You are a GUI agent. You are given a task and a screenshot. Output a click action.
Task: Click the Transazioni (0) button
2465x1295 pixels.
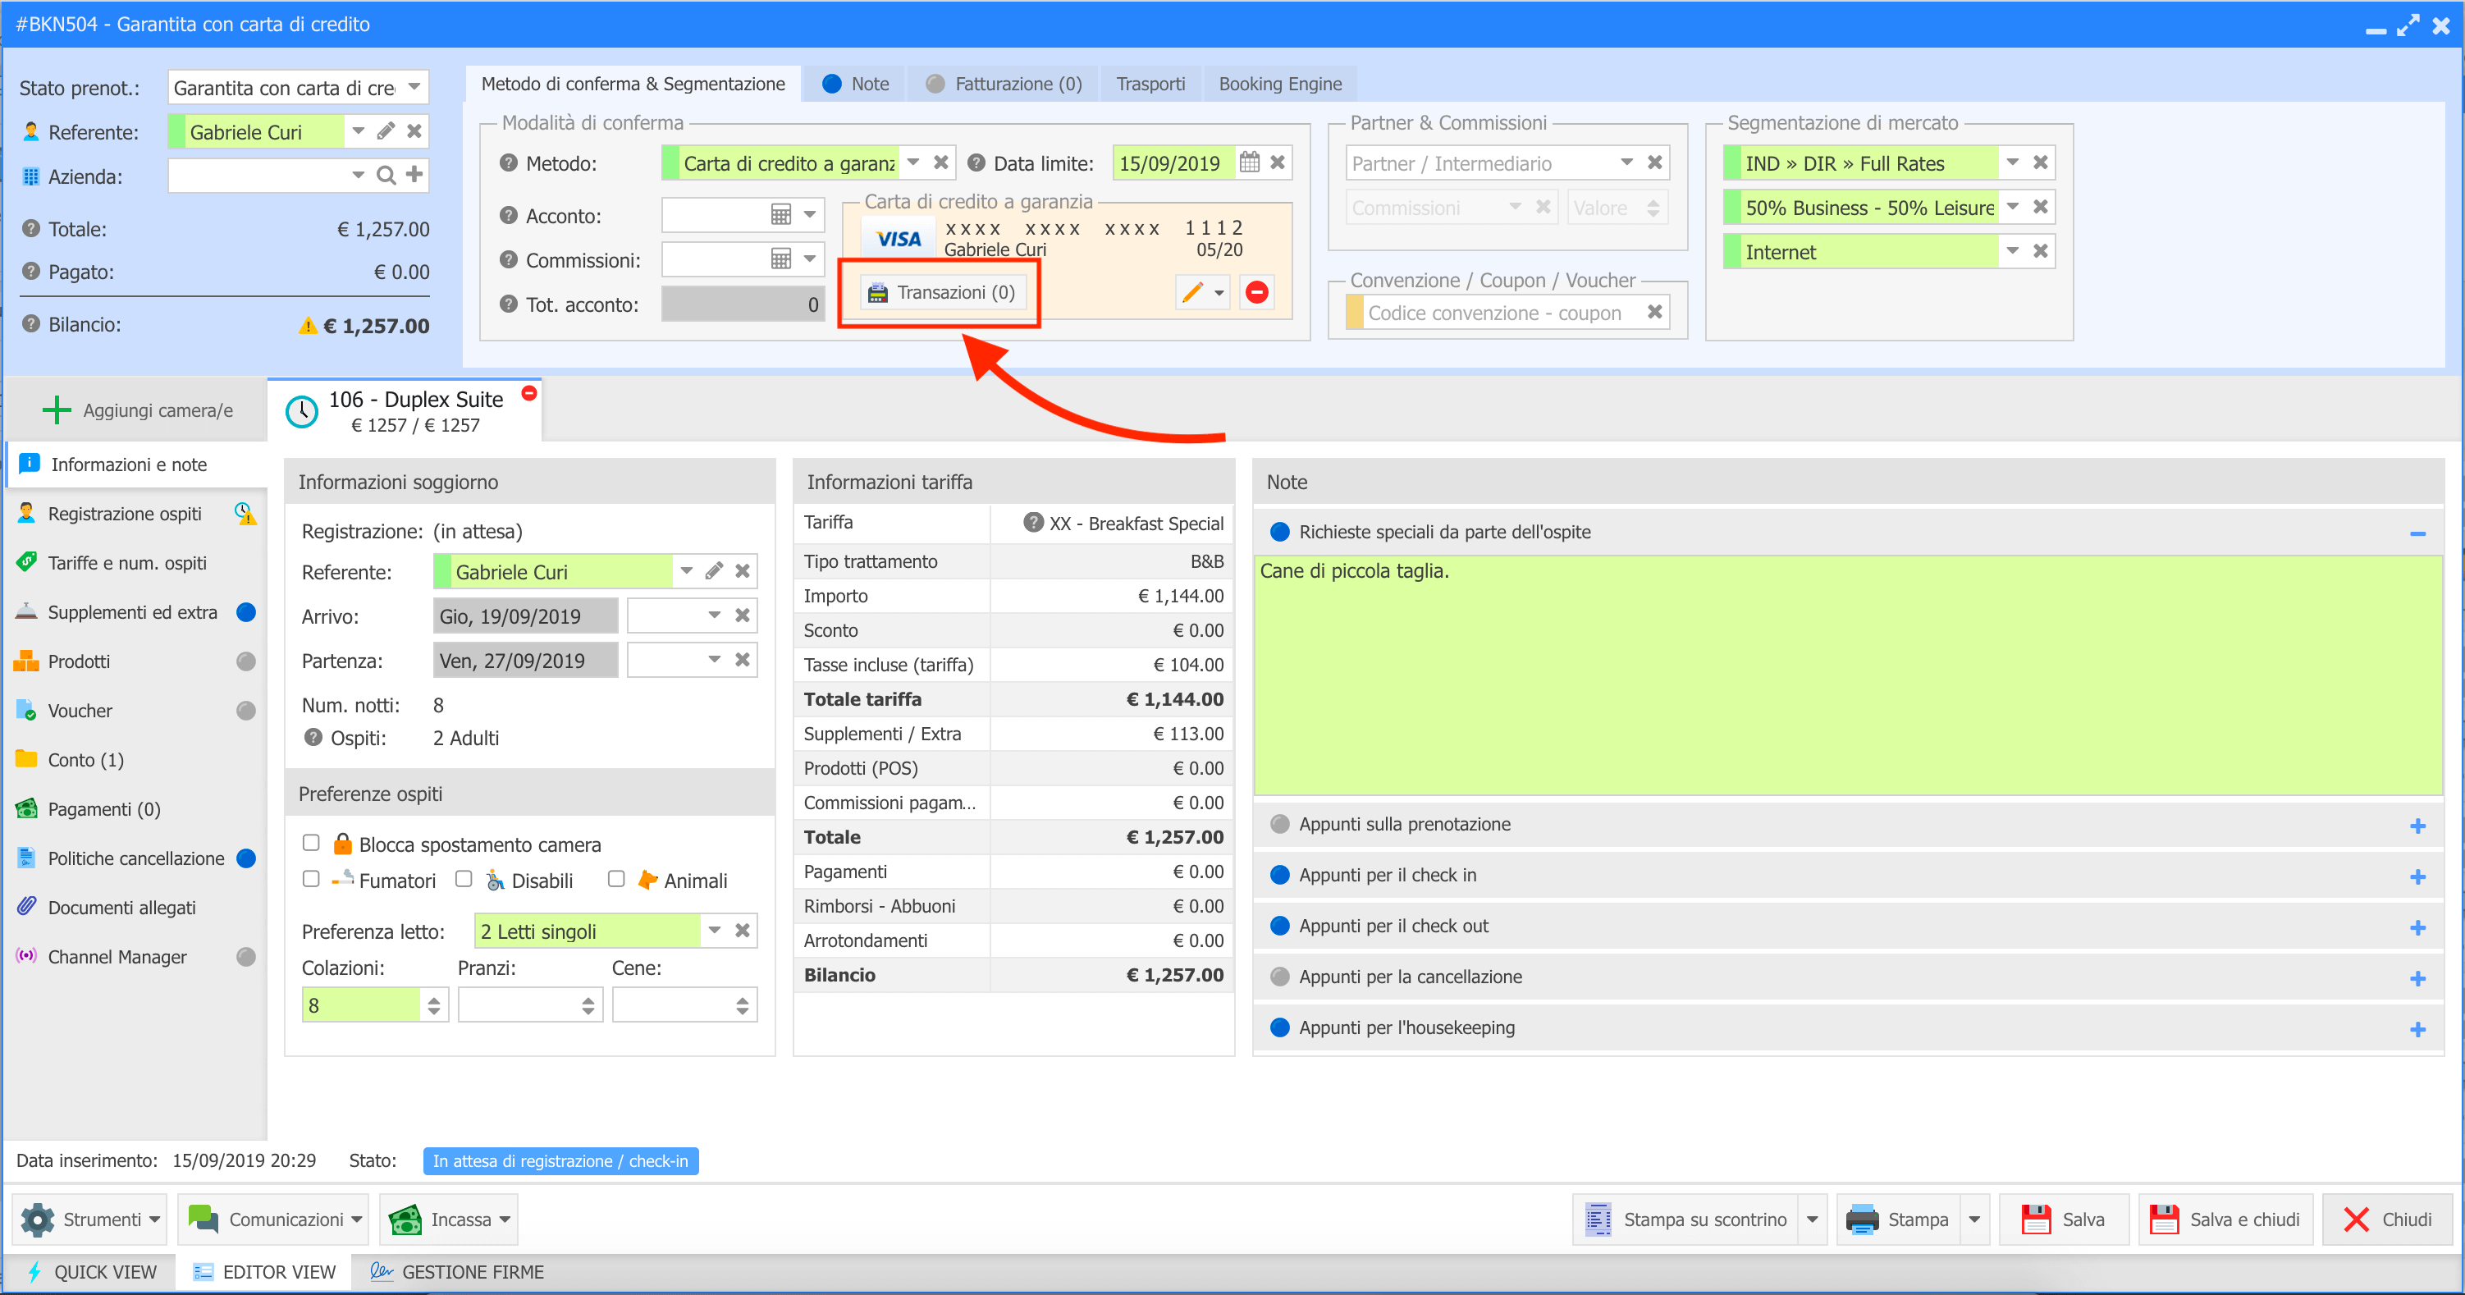click(x=943, y=293)
